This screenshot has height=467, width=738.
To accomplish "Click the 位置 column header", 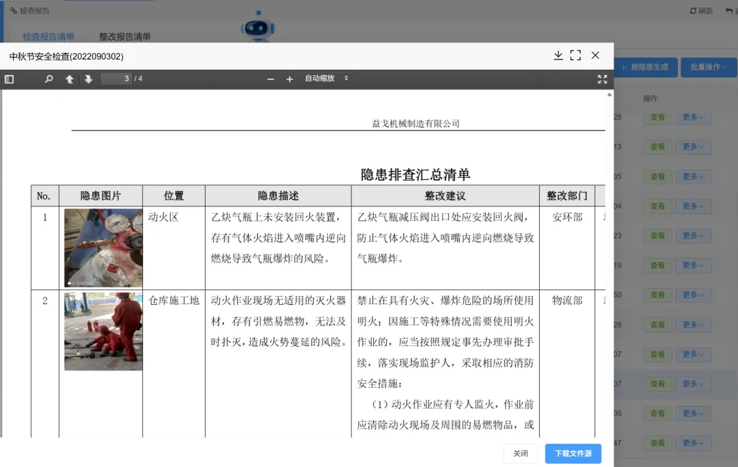I will (x=174, y=196).
